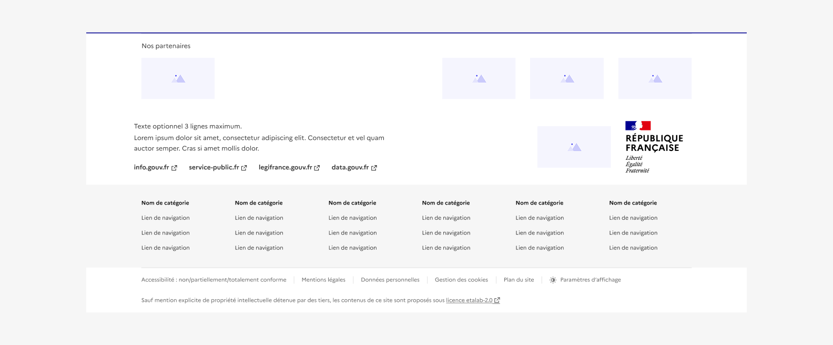Open Gestion des cookies
This screenshot has width=833, height=345.
[x=461, y=280]
